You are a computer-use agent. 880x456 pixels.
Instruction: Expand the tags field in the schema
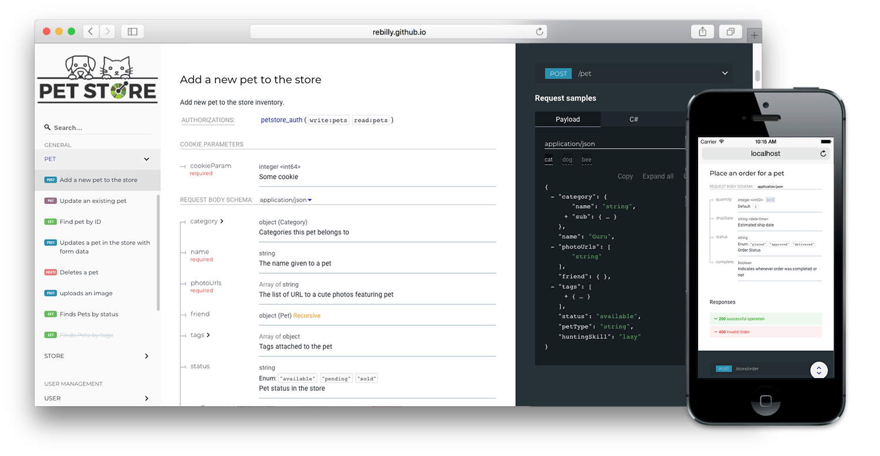[x=209, y=335]
